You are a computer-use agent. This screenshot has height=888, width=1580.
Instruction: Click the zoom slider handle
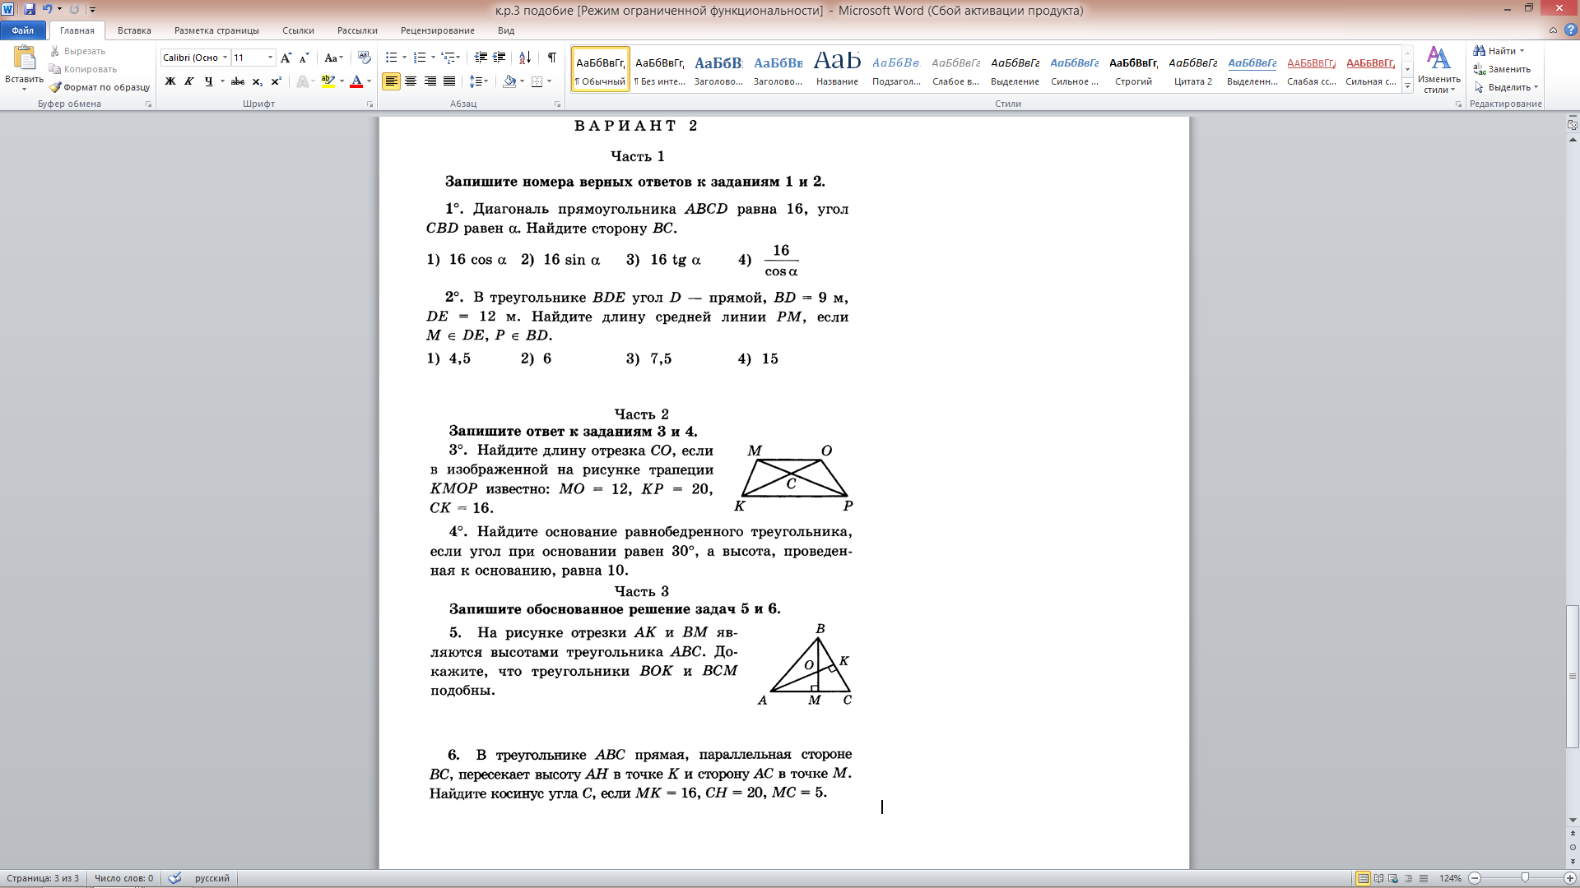[x=1525, y=878]
